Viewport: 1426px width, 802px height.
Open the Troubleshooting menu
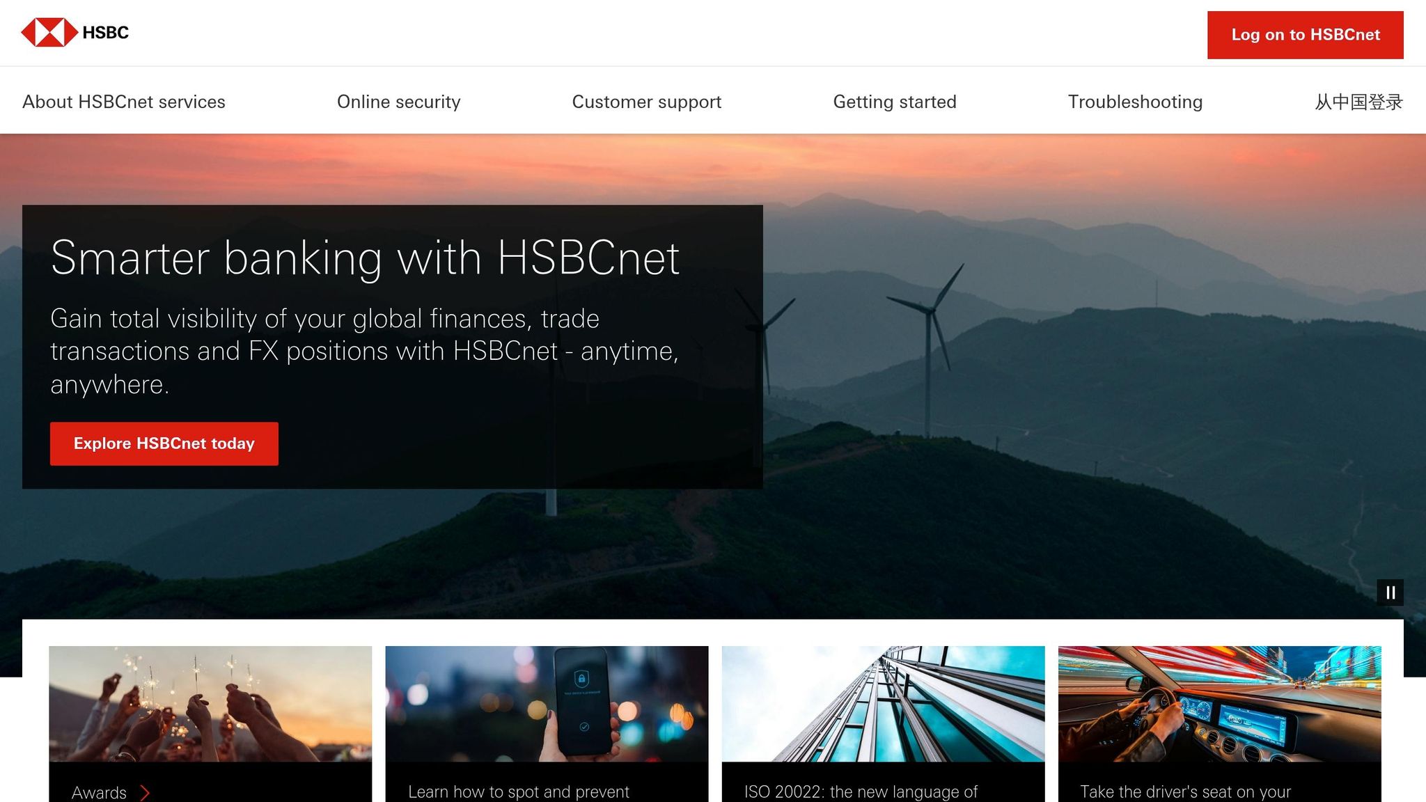1135,102
